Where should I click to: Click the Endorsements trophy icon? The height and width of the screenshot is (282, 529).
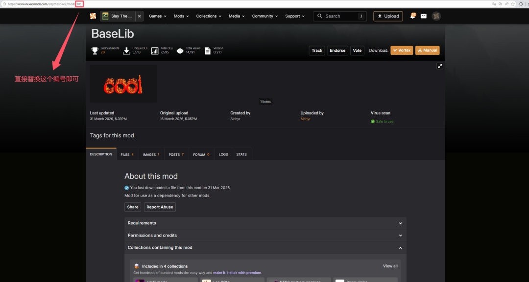point(95,51)
